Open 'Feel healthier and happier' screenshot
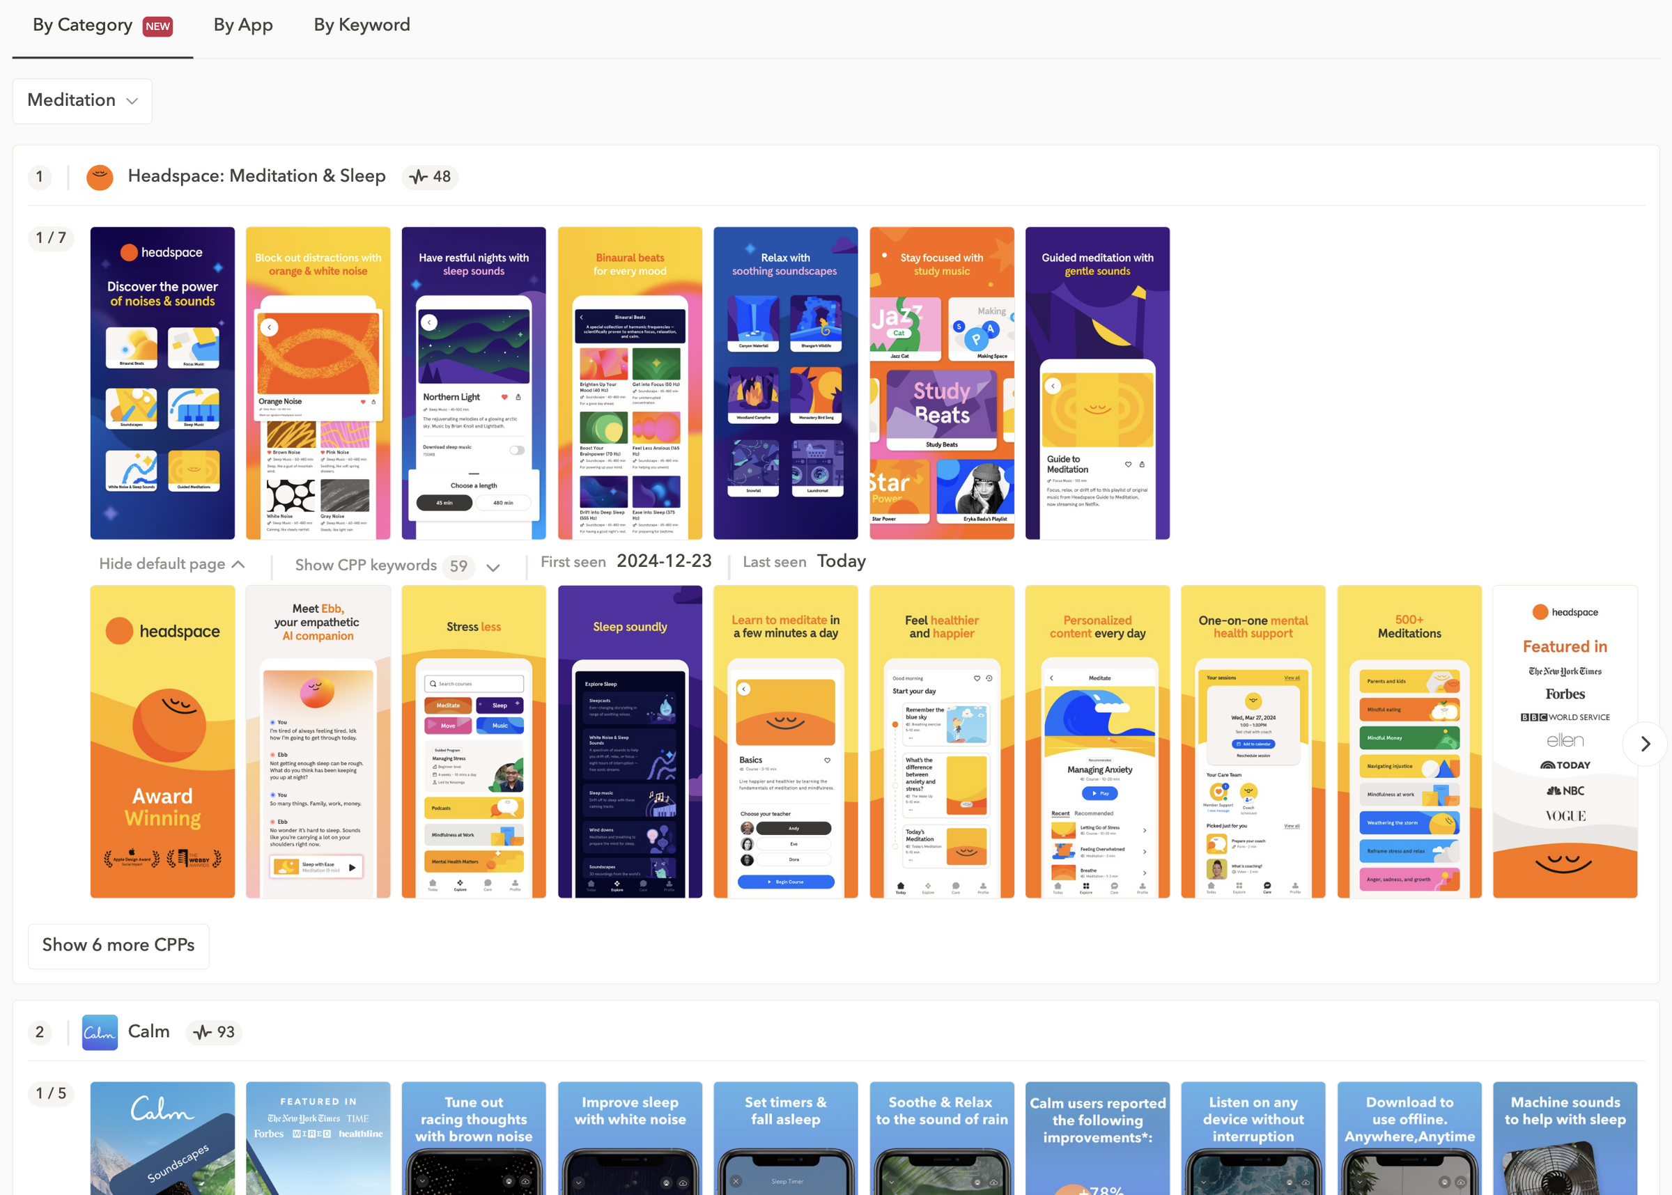 (942, 741)
